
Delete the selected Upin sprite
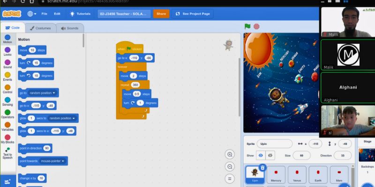[262, 167]
